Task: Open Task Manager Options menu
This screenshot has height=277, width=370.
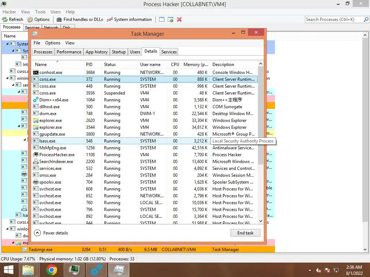Action: [53, 43]
